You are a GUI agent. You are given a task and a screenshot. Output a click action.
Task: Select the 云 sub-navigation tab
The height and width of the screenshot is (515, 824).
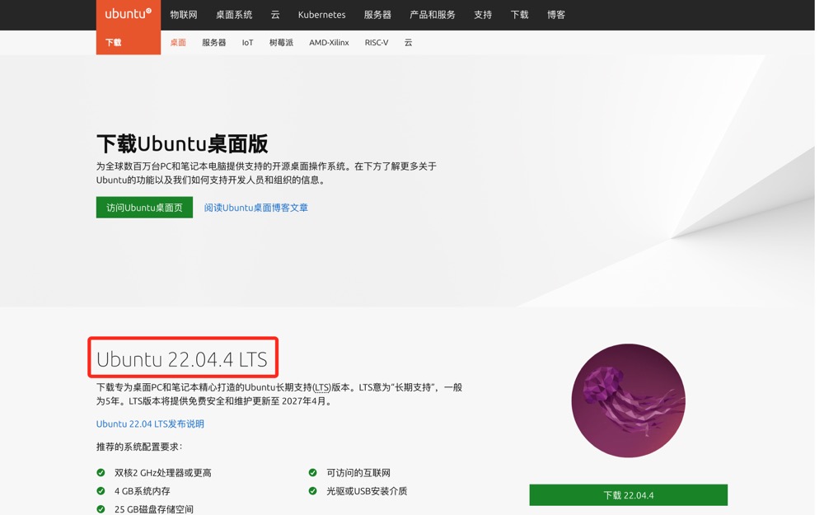(x=409, y=43)
